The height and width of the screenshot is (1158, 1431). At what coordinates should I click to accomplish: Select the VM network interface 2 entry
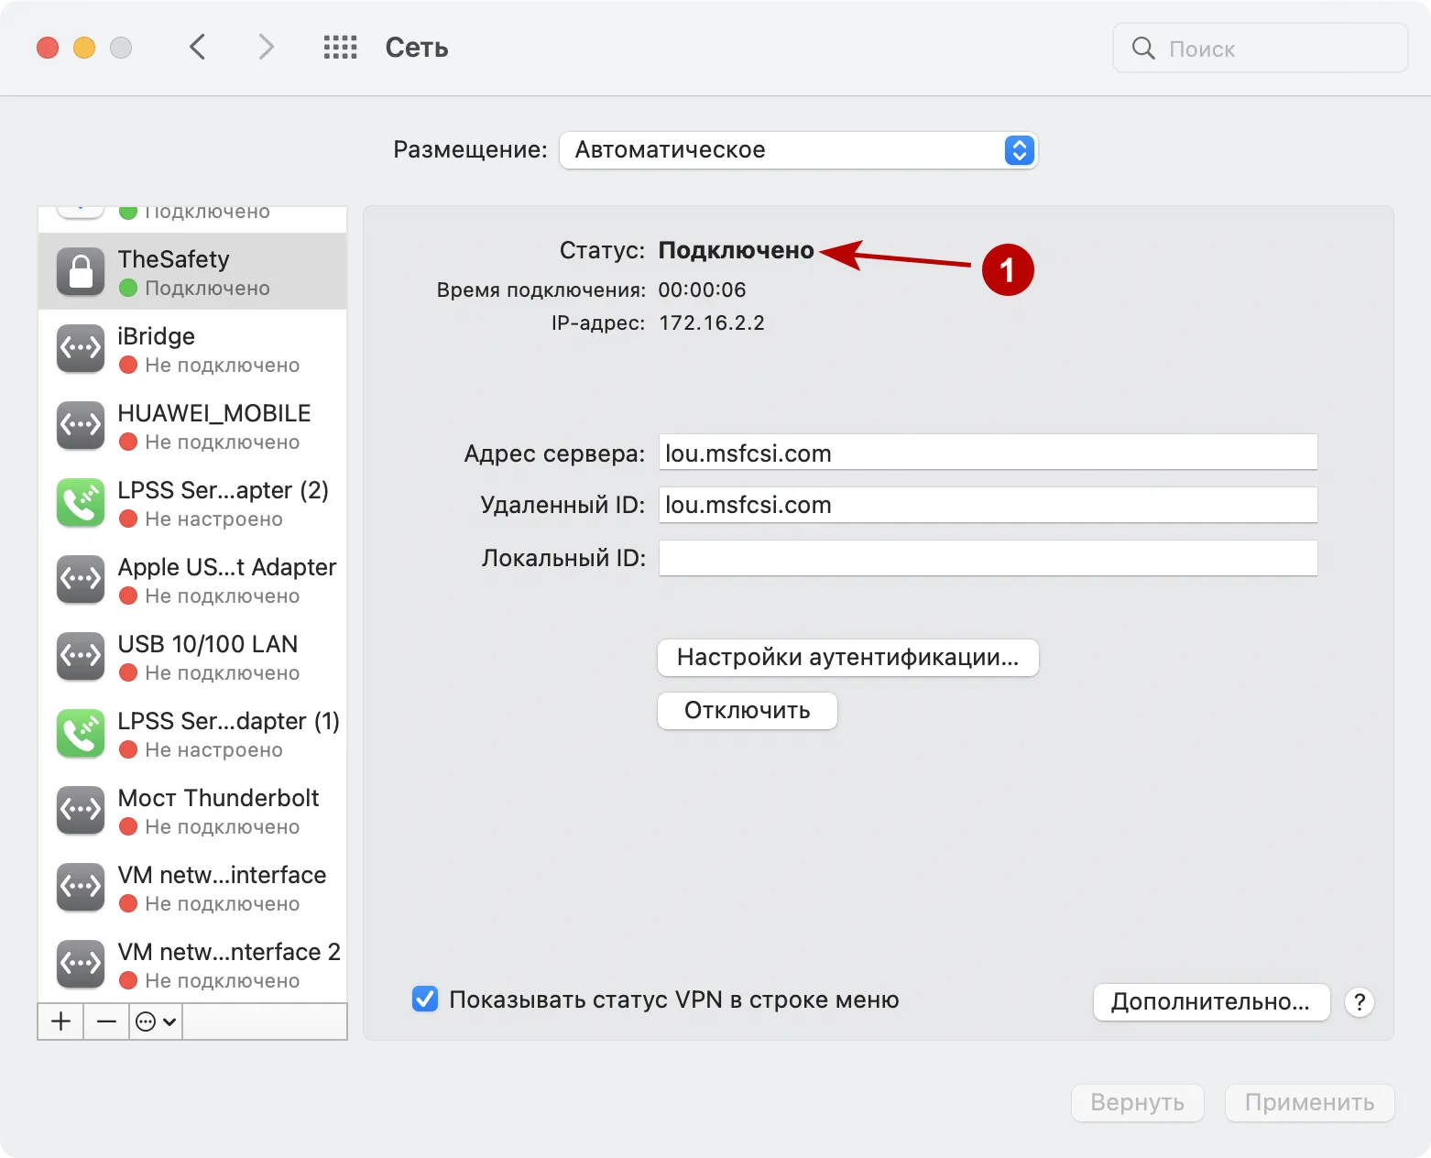click(x=192, y=964)
